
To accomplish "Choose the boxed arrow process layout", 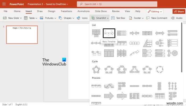I will pos(122,96).
